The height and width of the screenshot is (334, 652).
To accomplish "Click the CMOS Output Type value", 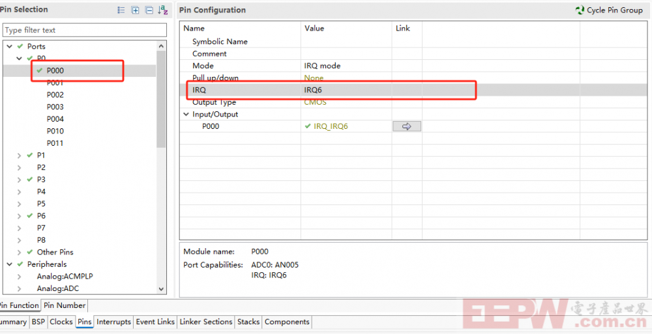I will click(315, 102).
